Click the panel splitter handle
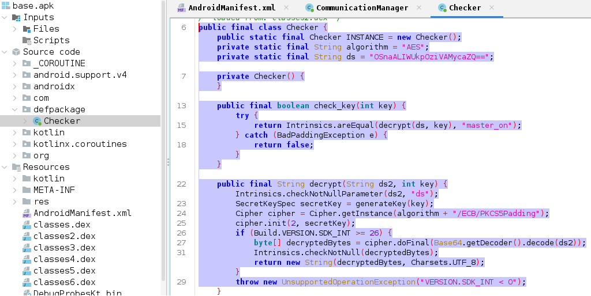Viewport: 591px width, 296px height. pyautogui.click(x=168, y=162)
